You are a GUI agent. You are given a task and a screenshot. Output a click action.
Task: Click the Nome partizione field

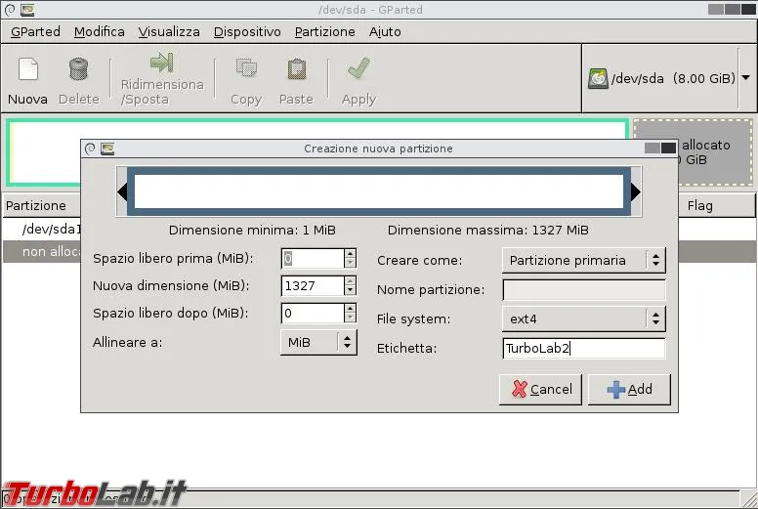point(584,289)
